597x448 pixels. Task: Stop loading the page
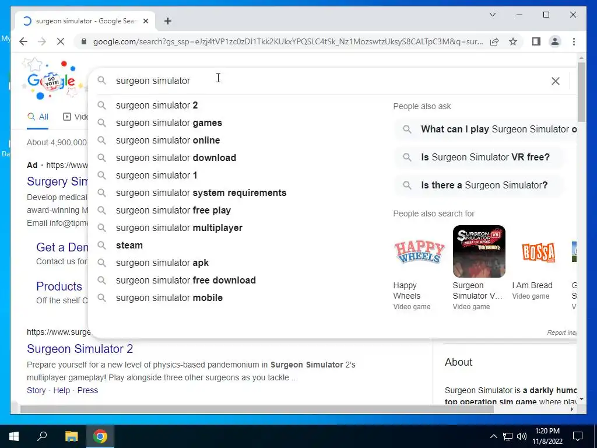click(x=61, y=41)
